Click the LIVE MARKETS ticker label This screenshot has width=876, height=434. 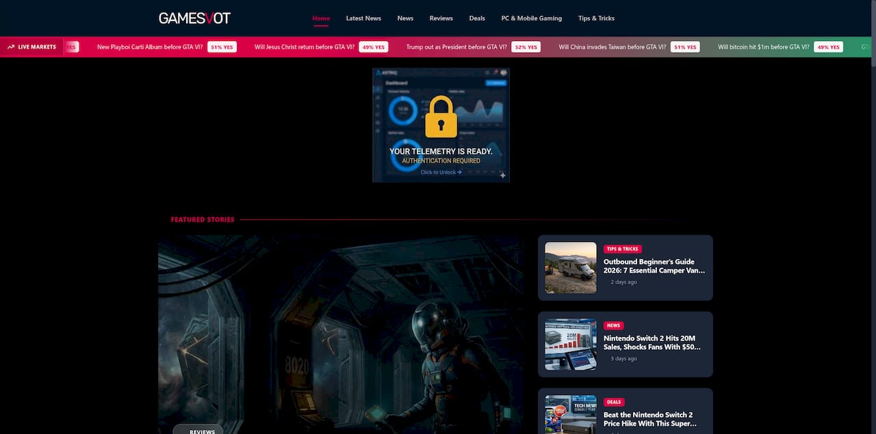pyautogui.click(x=37, y=47)
